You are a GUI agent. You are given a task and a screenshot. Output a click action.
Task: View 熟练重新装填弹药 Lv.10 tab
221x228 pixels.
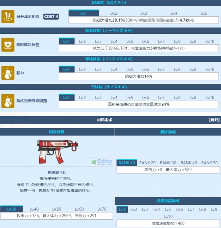click(210, 97)
